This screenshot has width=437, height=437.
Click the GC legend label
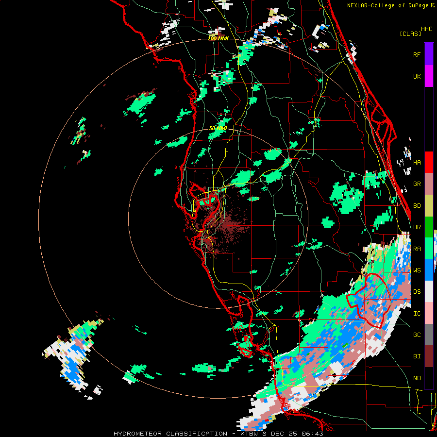click(417, 335)
